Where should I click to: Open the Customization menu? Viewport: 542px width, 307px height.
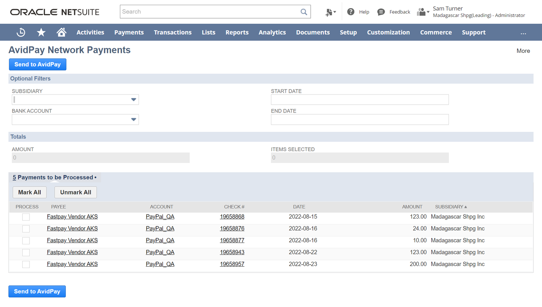(x=388, y=32)
